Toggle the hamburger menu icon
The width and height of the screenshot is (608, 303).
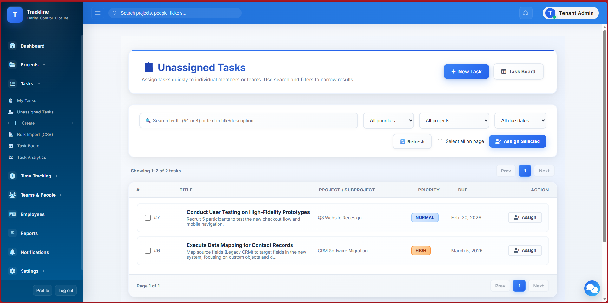pos(98,13)
